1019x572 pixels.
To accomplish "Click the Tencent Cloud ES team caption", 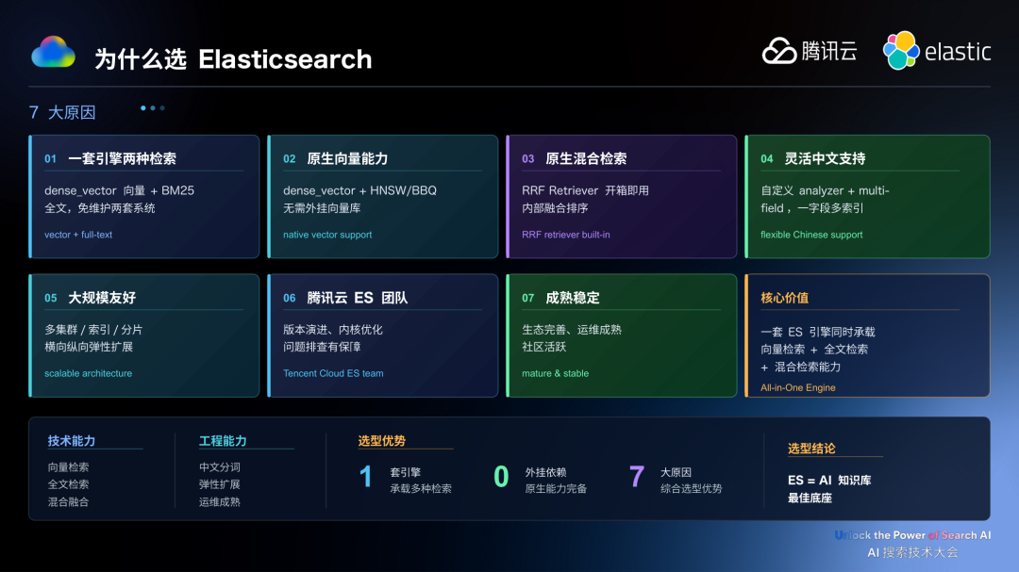I will click(333, 373).
